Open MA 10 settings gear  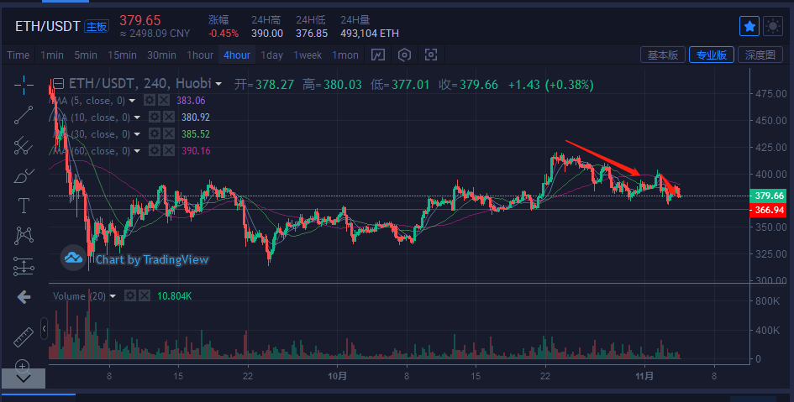tap(155, 117)
